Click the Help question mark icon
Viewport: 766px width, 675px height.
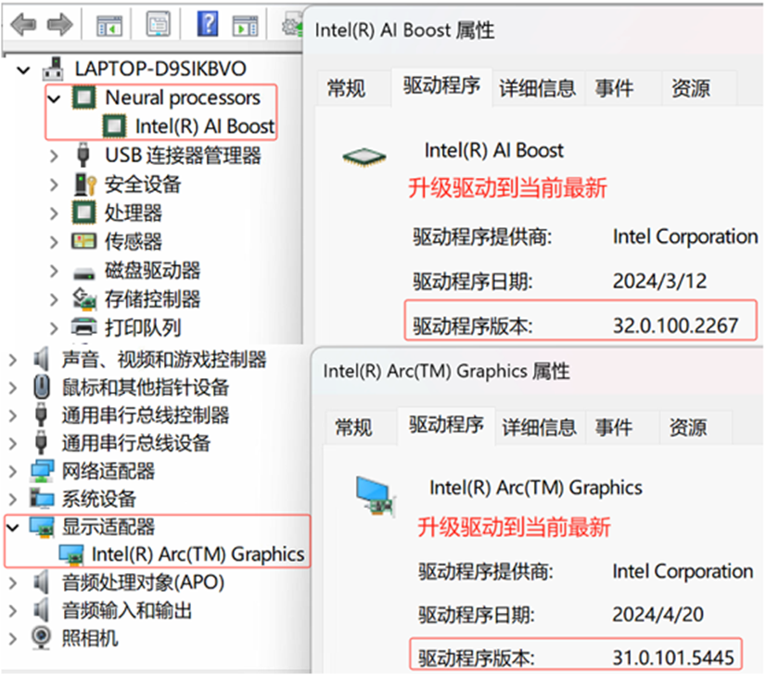point(206,23)
